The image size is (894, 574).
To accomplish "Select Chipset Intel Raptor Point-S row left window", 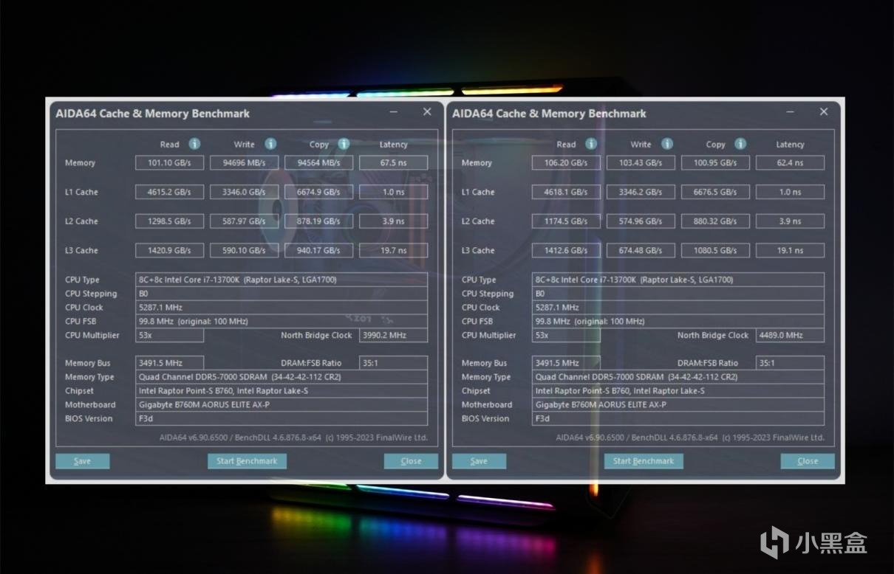I will tap(281, 391).
